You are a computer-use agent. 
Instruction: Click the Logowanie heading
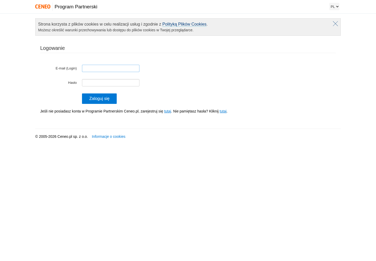tap(52, 48)
